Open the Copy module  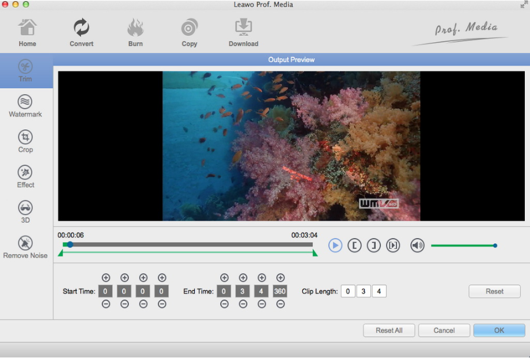[x=189, y=32]
